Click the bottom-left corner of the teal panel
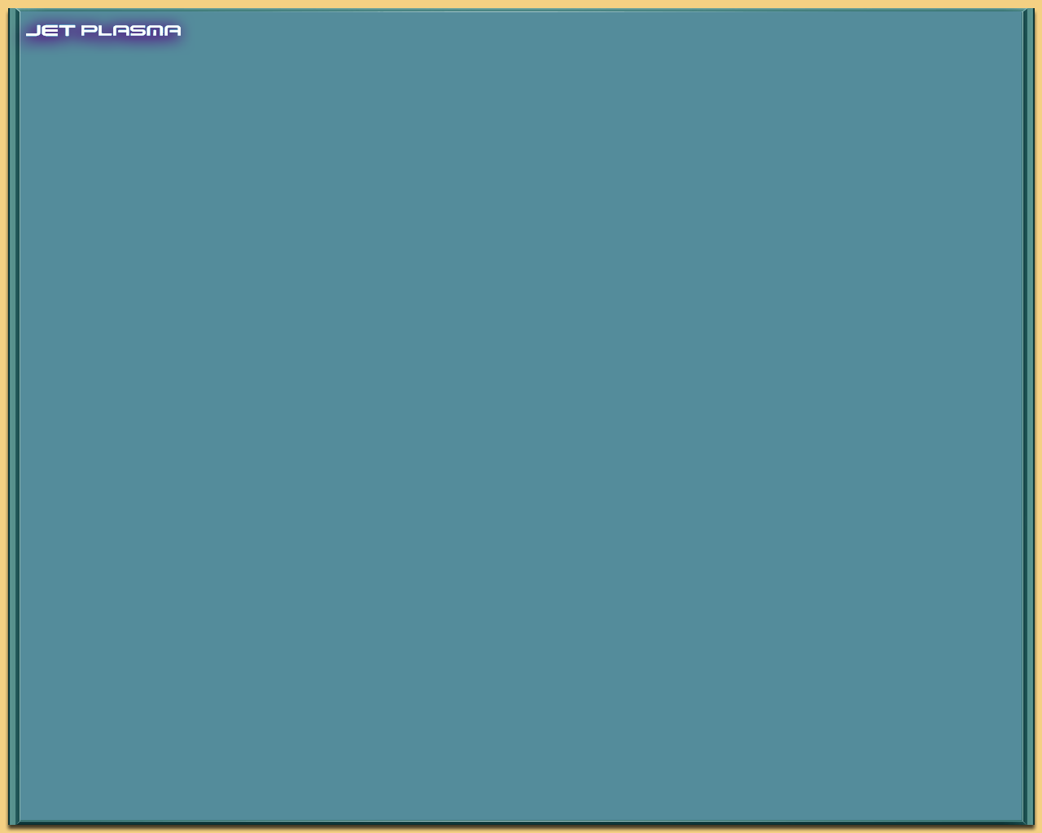This screenshot has width=1042, height=833. point(11,822)
